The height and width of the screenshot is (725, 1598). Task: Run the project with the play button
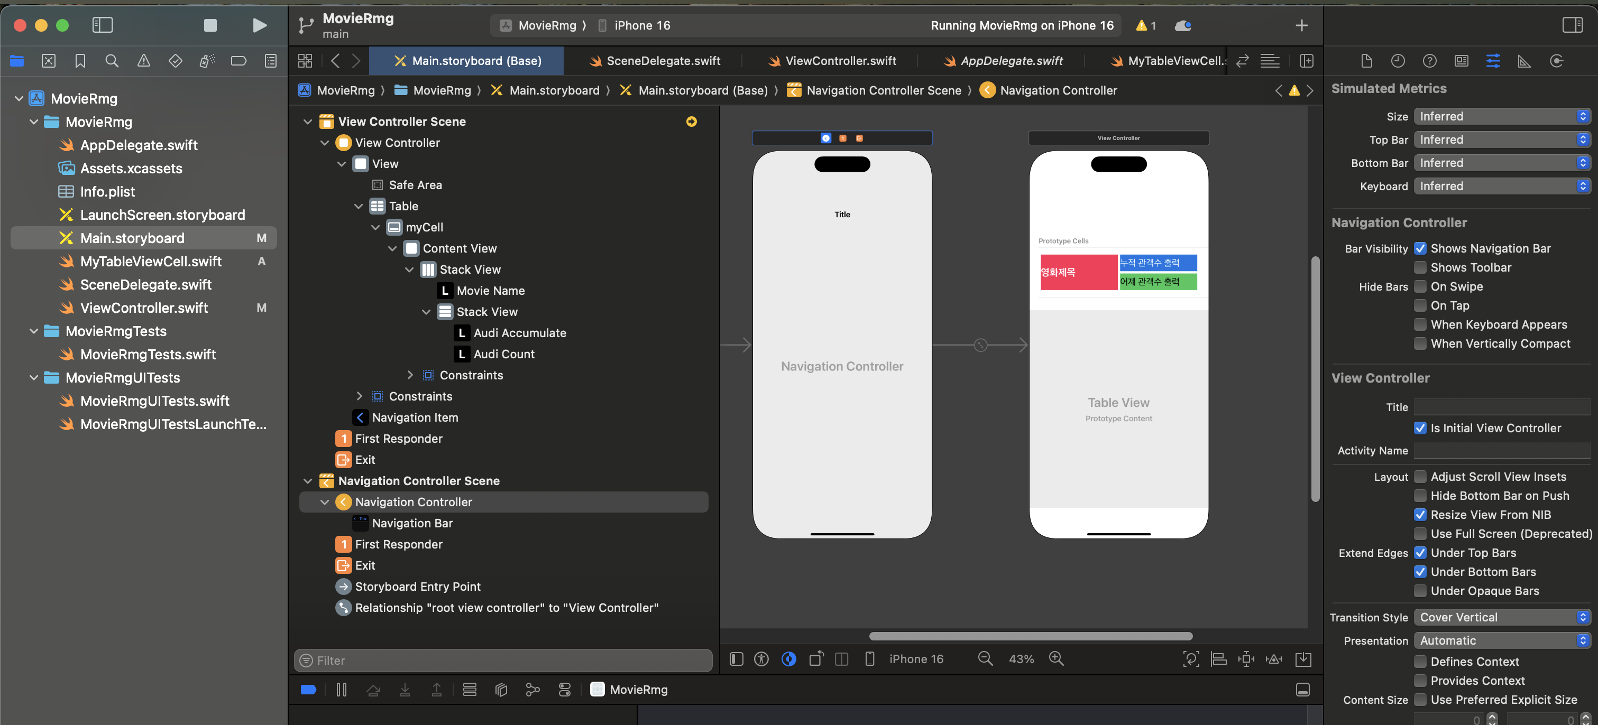(x=260, y=25)
